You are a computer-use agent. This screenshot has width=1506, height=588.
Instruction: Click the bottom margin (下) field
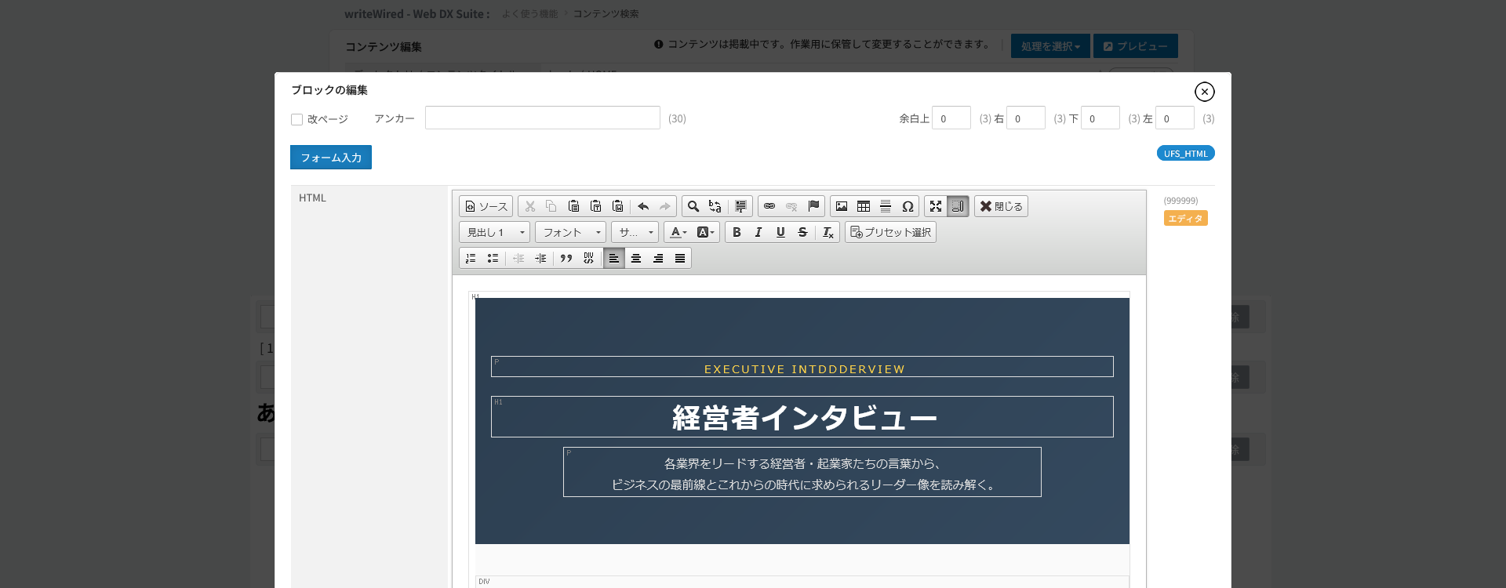coord(1100,118)
